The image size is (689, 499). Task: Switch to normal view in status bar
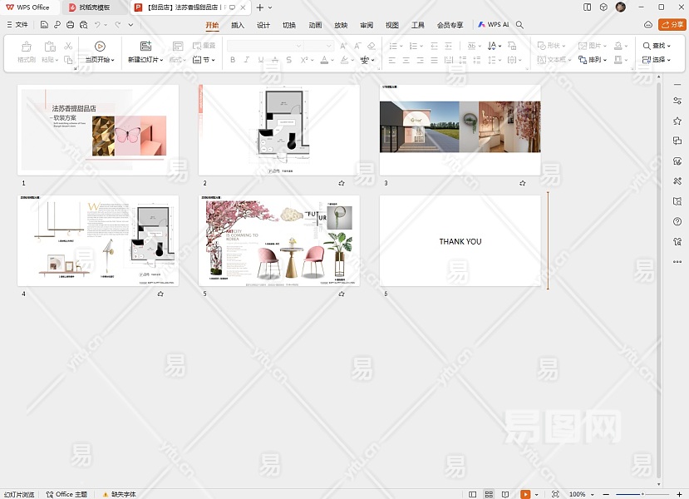473,494
